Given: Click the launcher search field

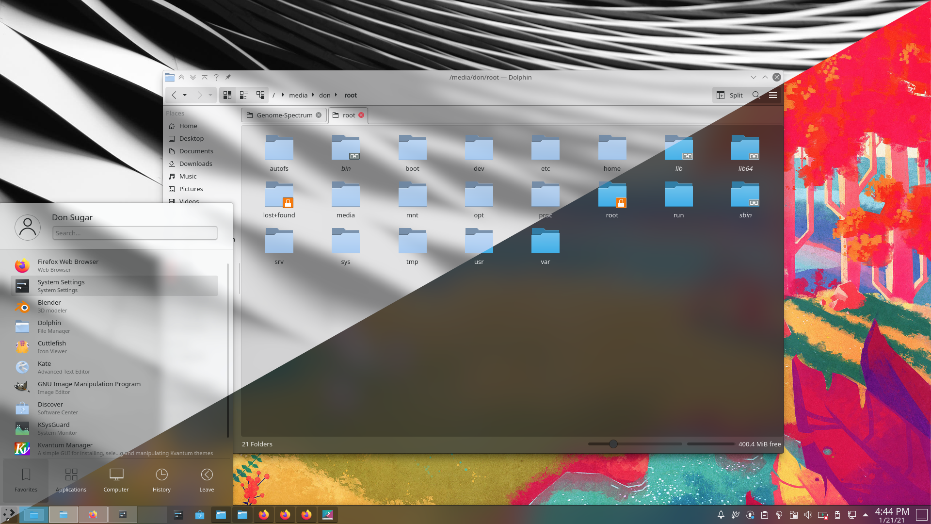Looking at the screenshot, I should [x=135, y=233].
